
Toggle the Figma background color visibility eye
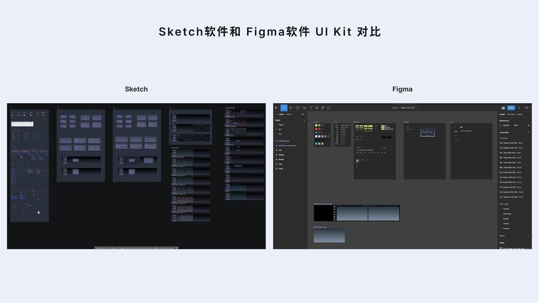pos(529,125)
